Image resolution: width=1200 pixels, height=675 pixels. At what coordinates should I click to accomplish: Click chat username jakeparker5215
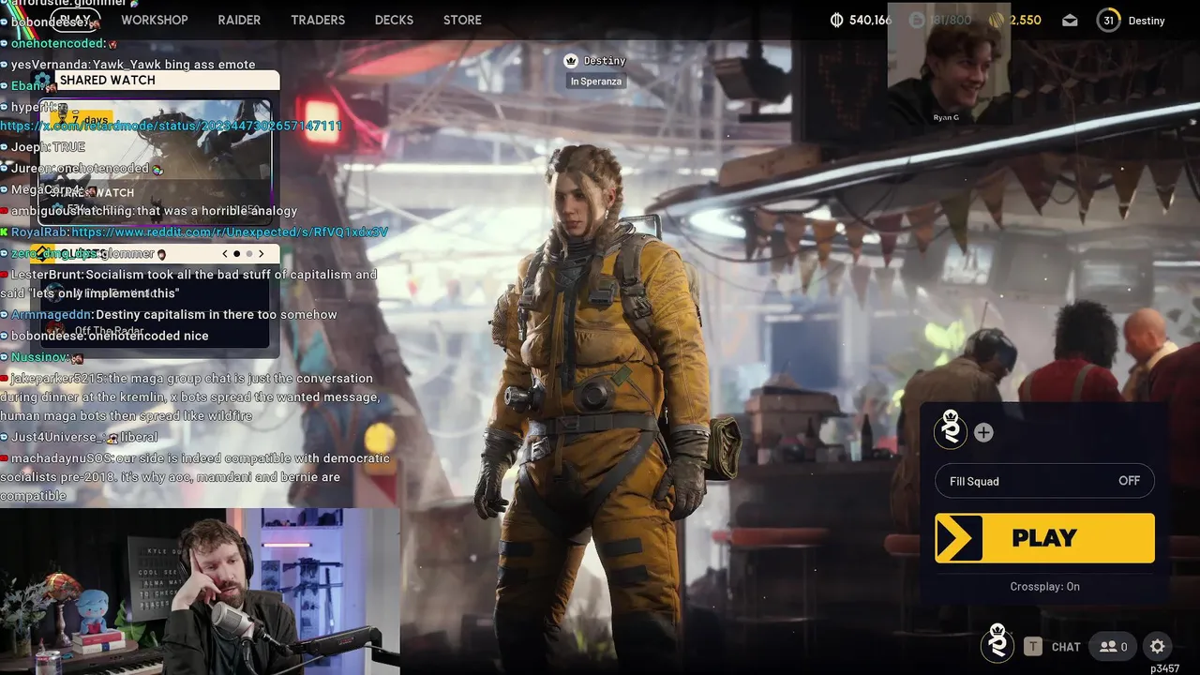(59, 378)
